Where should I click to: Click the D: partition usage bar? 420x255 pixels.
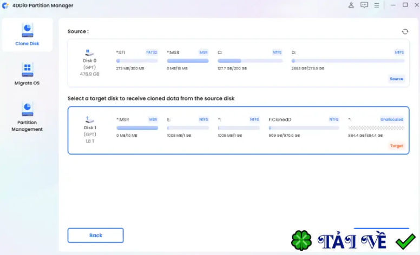tap(347, 61)
